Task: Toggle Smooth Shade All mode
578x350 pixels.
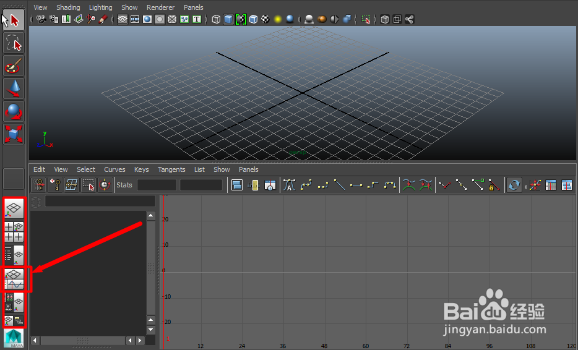Action: tap(228, 19)
